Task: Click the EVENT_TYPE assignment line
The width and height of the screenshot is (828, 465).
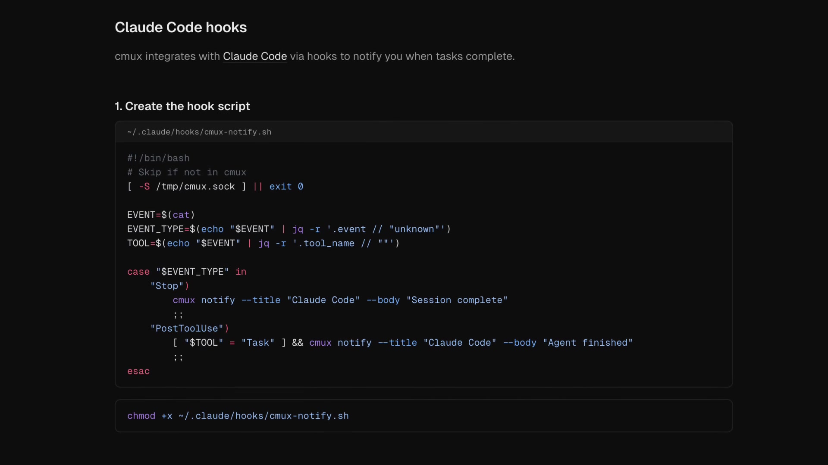Action: click(x=289, y=229)
